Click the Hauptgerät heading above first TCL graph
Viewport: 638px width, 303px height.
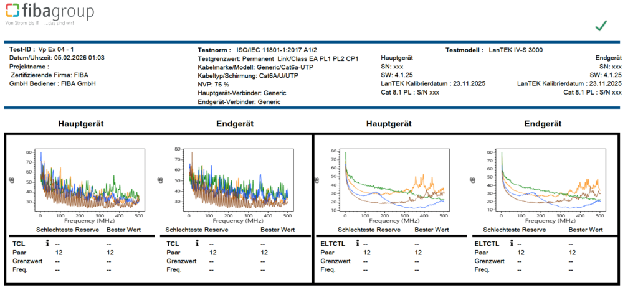tap(81, 123)
